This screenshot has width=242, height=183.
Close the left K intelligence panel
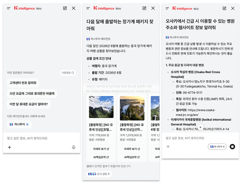pos(74,8)
